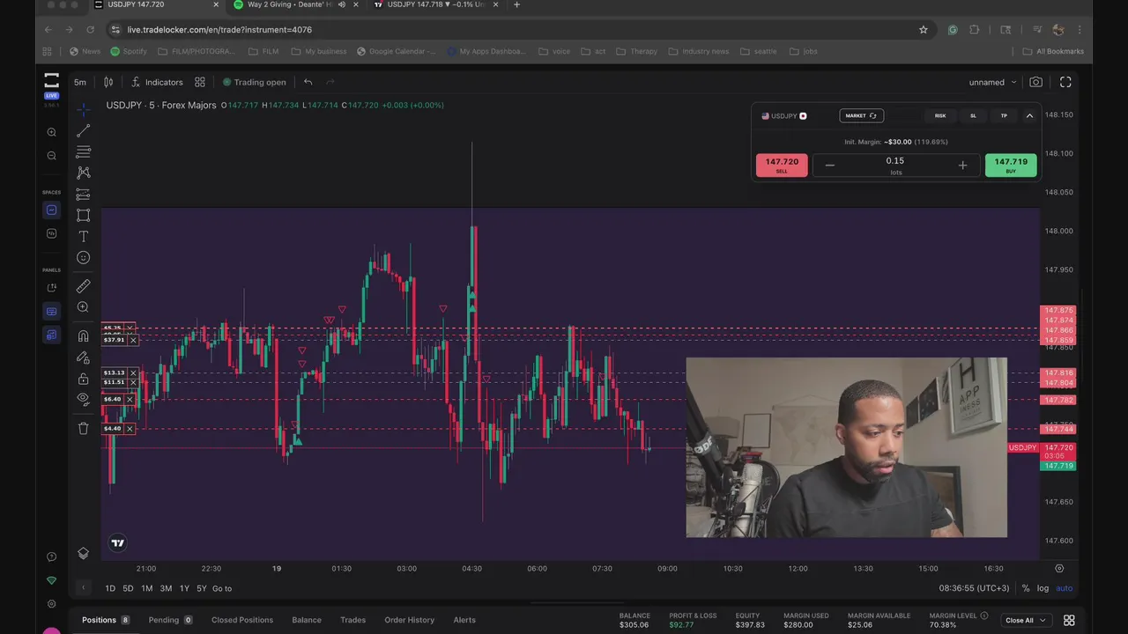Decrease lot size with minus
This screenshot has height=634, width=1128.
[x=829, y=166]
